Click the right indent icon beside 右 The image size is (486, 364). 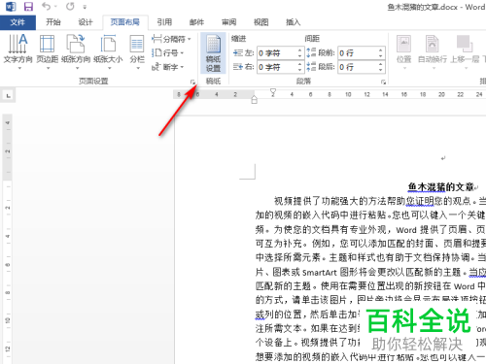[238, 67]
